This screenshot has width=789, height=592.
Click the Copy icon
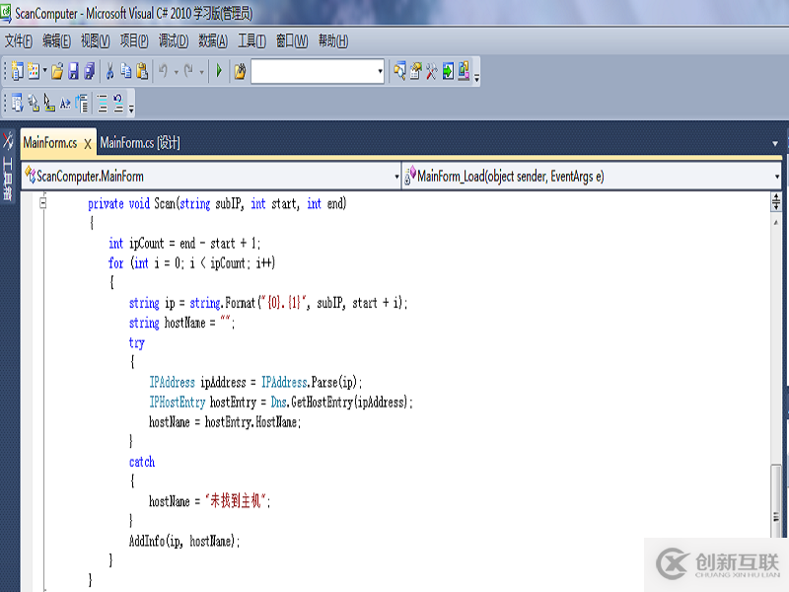[x=126, y=71]
